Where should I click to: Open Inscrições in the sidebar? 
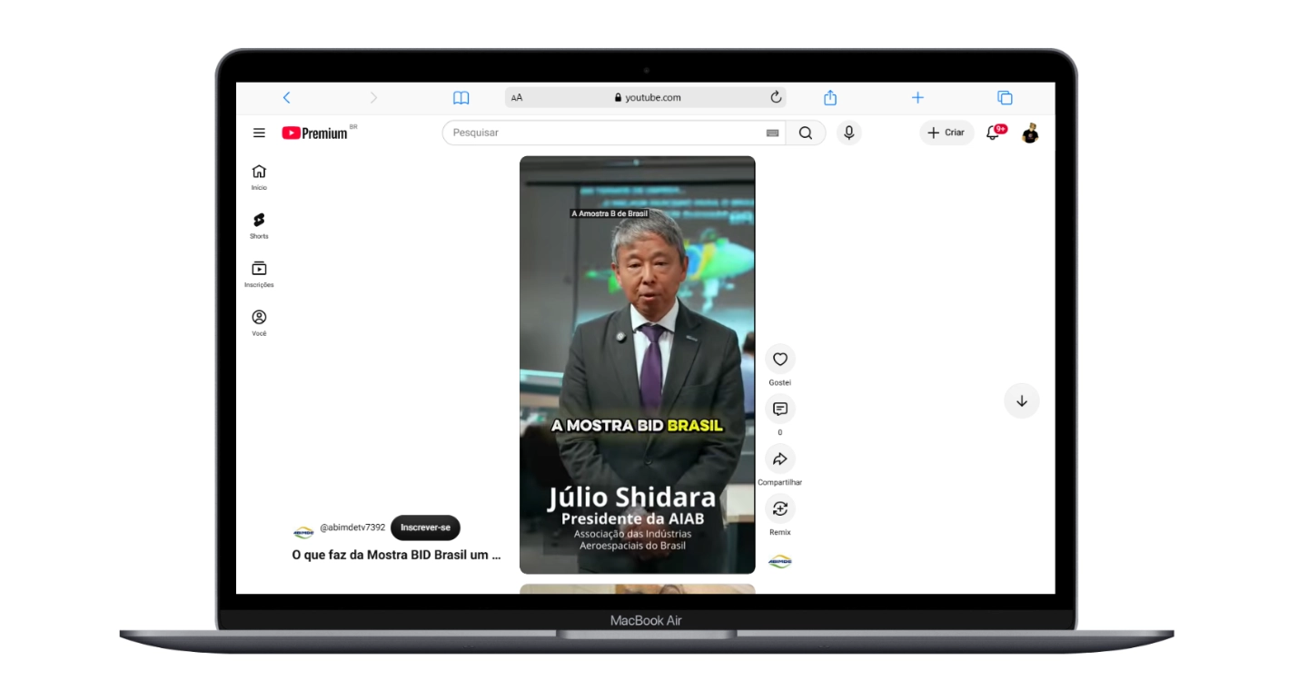coord(259,275)
